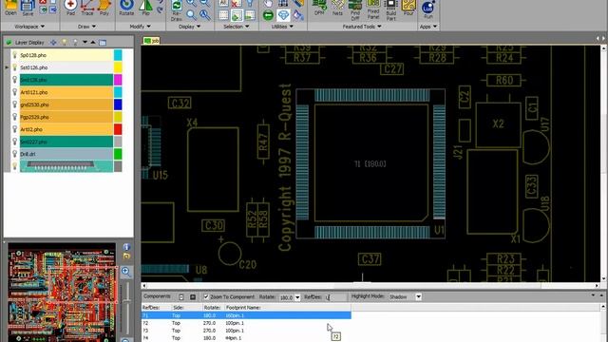Toggle visibility bulb for Pgp2529.pho layer
This screenshot has width=608, height=342.
(x=15, y=117)
